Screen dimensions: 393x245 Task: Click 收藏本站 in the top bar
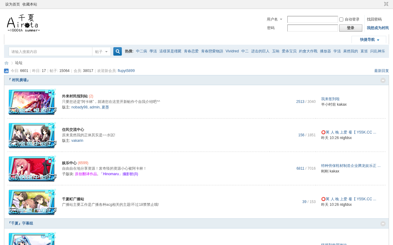point(30,4)
